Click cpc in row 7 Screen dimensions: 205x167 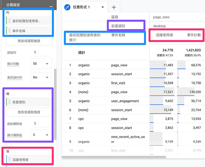tap(81, 119)
